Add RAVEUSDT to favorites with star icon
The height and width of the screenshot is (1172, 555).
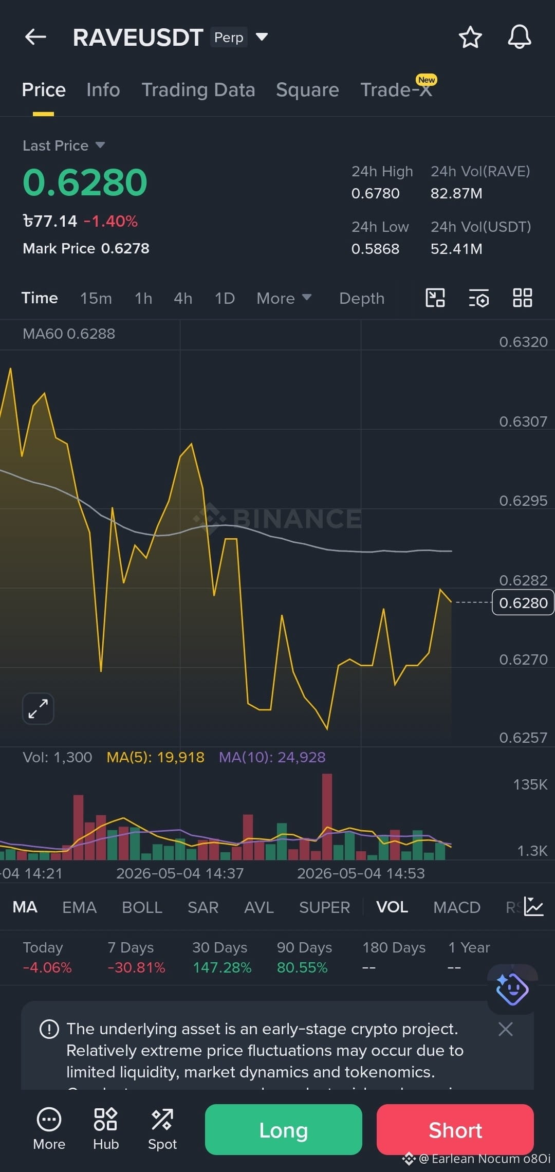pyautogui.click(x=470, y=38)
